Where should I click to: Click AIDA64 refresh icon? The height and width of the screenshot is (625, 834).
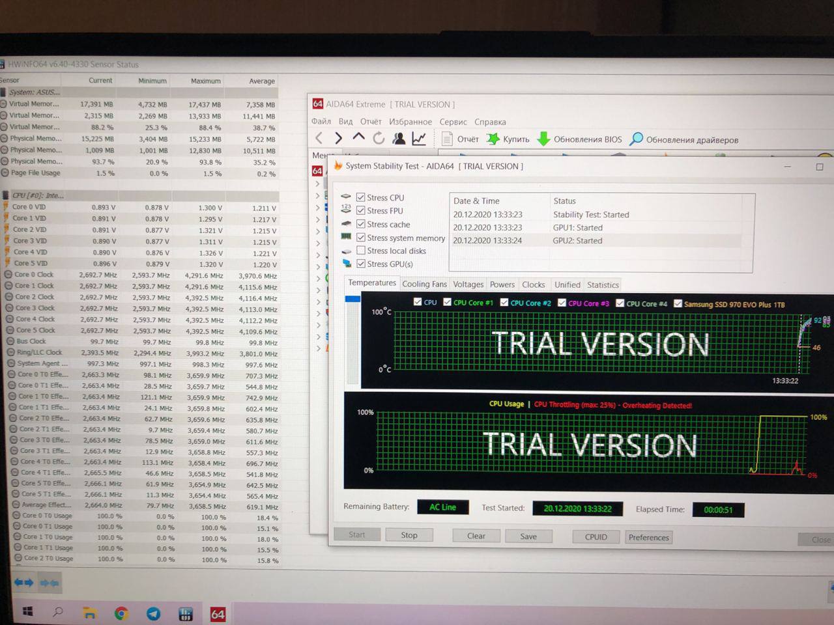[379, 138]
